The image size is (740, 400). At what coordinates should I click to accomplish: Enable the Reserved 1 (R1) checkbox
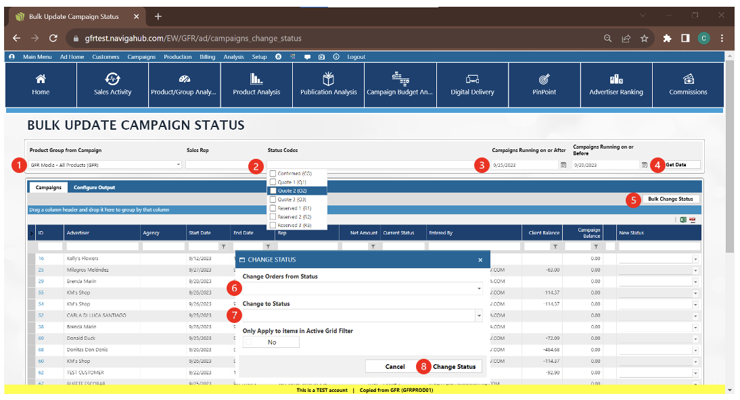point(273,208)
